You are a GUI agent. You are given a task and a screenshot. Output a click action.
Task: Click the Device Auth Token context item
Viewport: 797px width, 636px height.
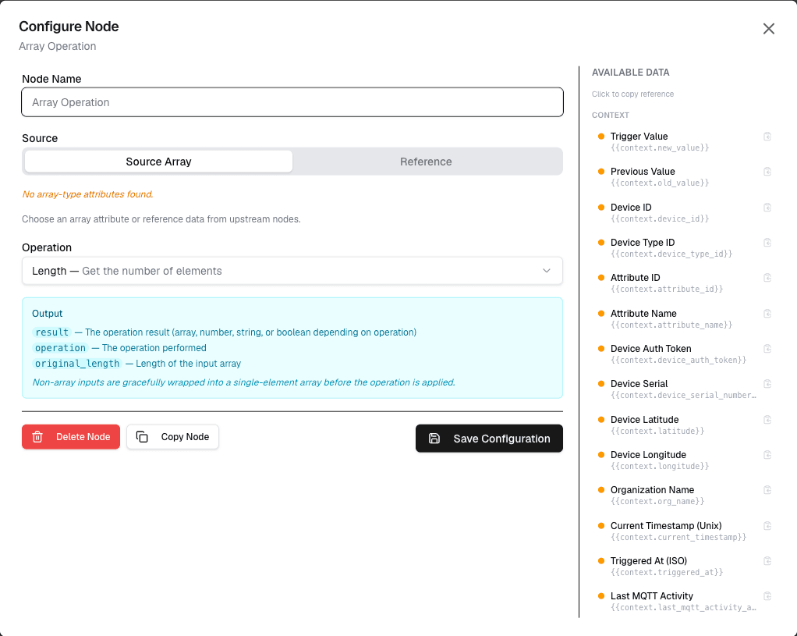coord(684,354)
